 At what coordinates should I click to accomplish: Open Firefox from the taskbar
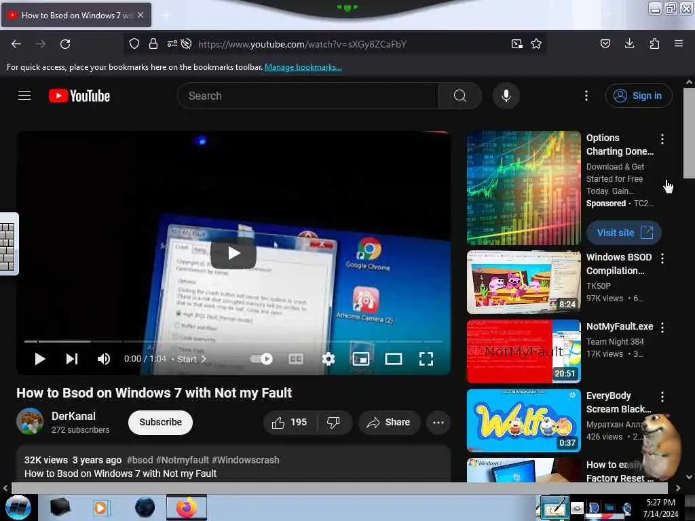(187, 507)
